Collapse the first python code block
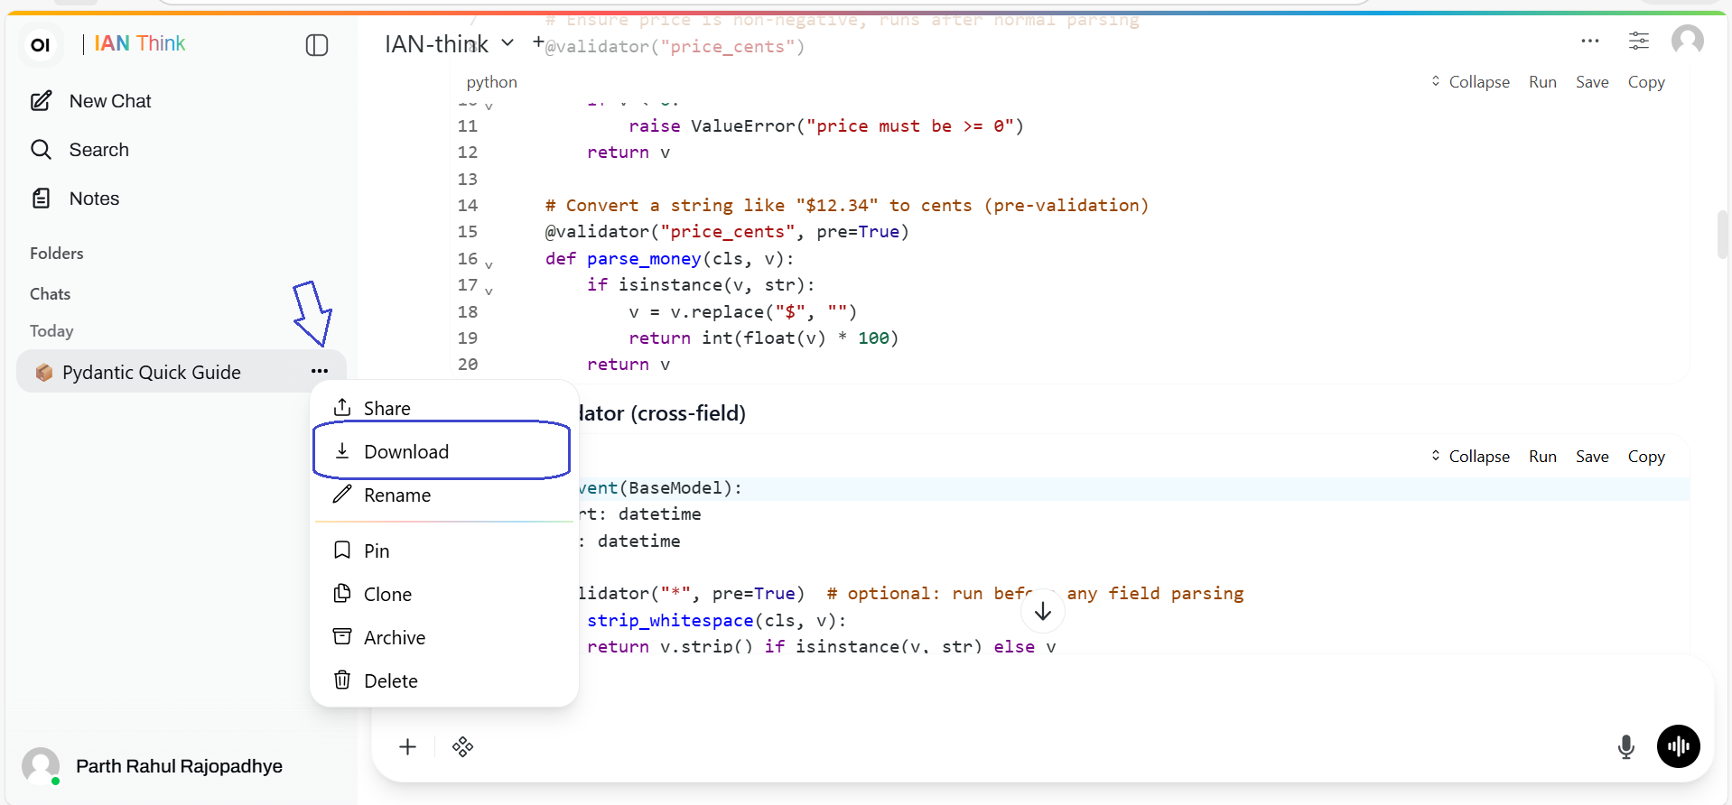 (1470, 82)
